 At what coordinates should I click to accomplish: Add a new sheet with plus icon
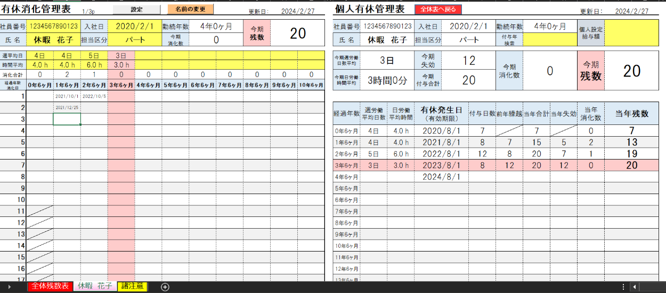(165, 287)
